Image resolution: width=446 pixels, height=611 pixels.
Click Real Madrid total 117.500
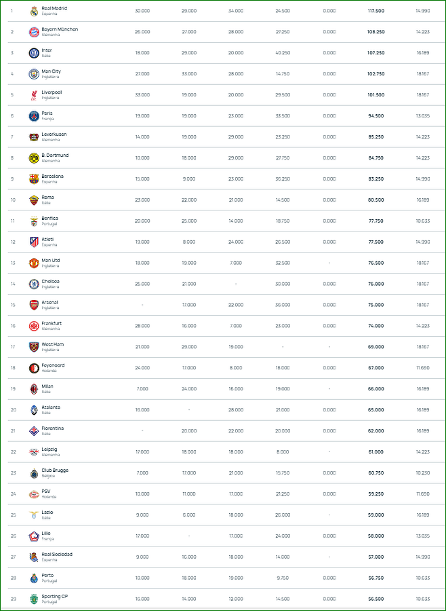(x=376, y=11)
